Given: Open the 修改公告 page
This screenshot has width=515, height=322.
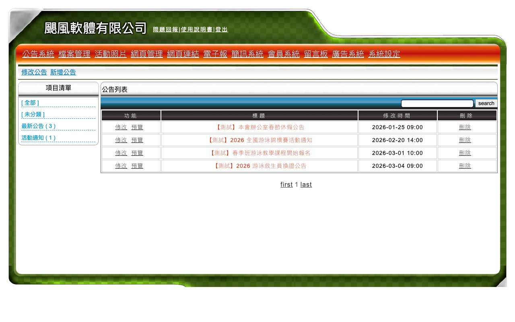Looking at the screenshot, I should tap(34, 72).
